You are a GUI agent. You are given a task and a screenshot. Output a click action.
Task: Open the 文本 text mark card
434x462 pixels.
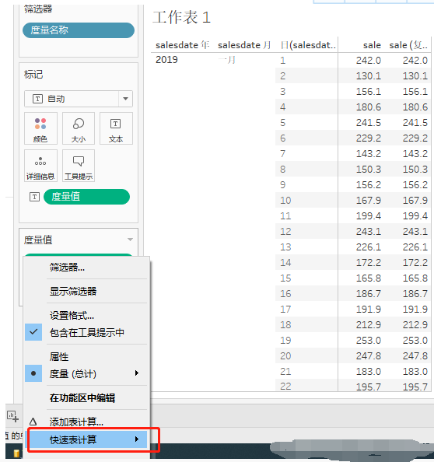click(116, 128)
